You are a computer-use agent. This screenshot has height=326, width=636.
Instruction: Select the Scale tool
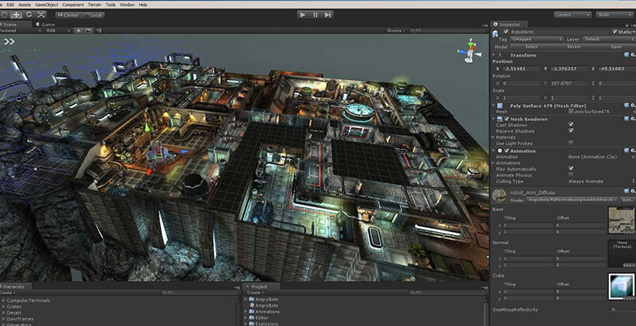(x=41, y=15)
